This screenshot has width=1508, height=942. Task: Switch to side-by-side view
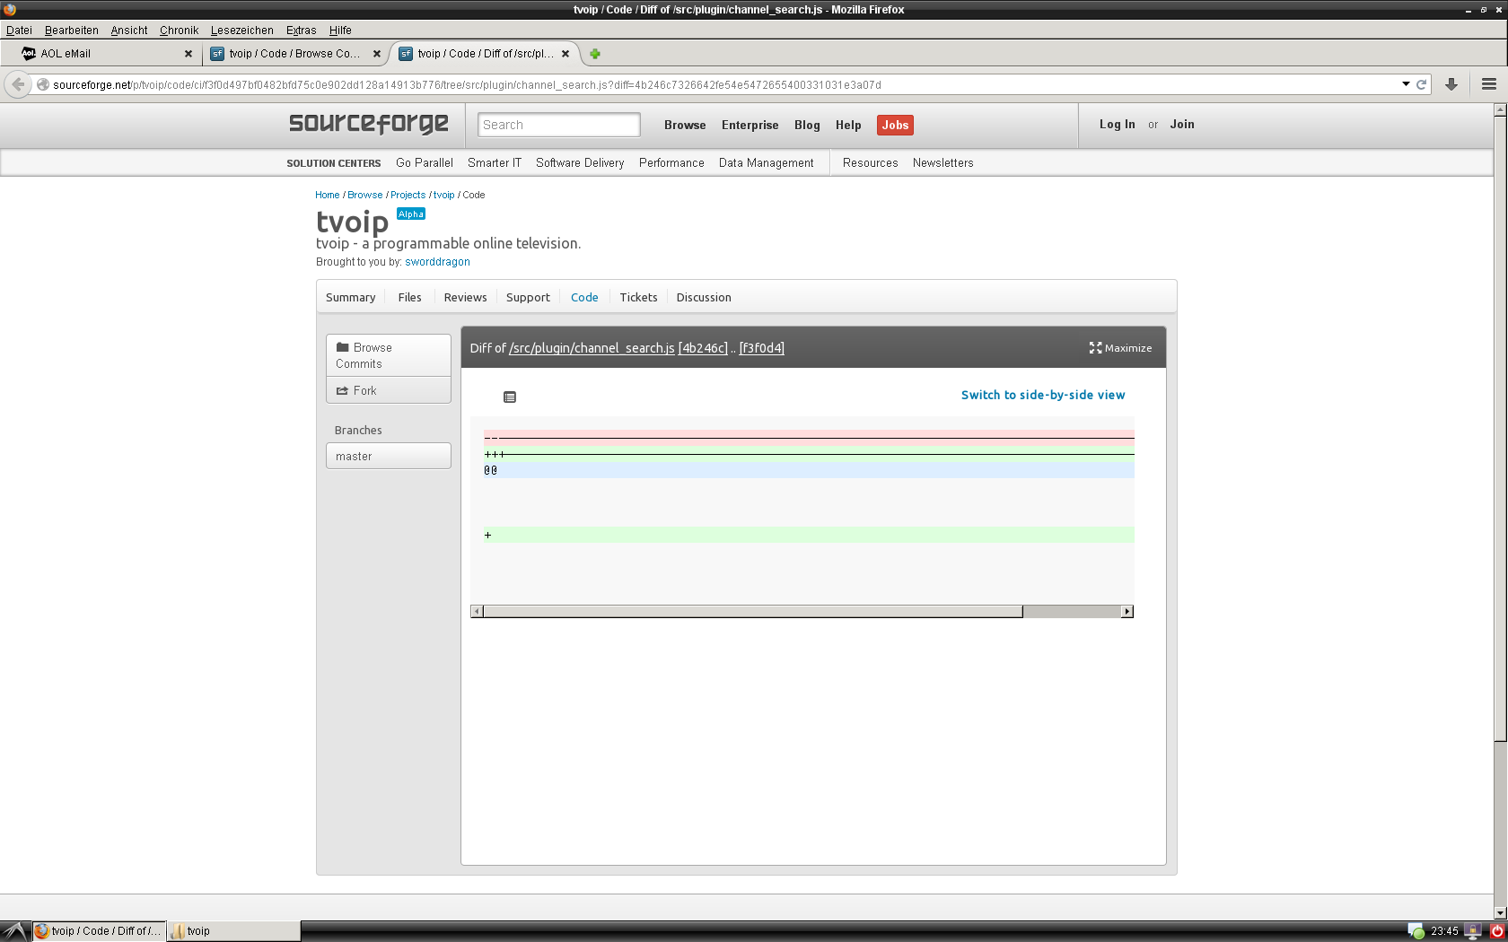(1042, 395)
